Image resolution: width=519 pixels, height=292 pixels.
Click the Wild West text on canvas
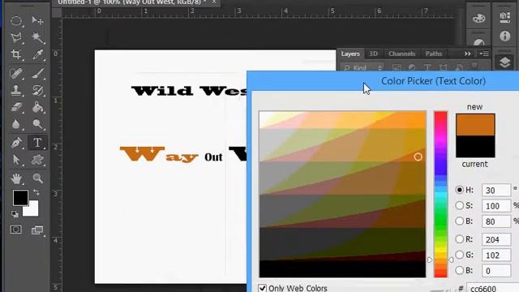click(189, 91)
